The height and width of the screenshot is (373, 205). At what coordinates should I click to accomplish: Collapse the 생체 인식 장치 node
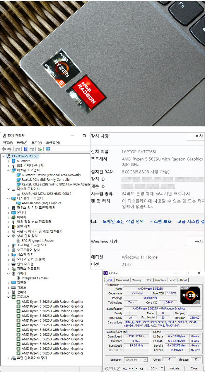pyautogui.click(x=8, y=236)
